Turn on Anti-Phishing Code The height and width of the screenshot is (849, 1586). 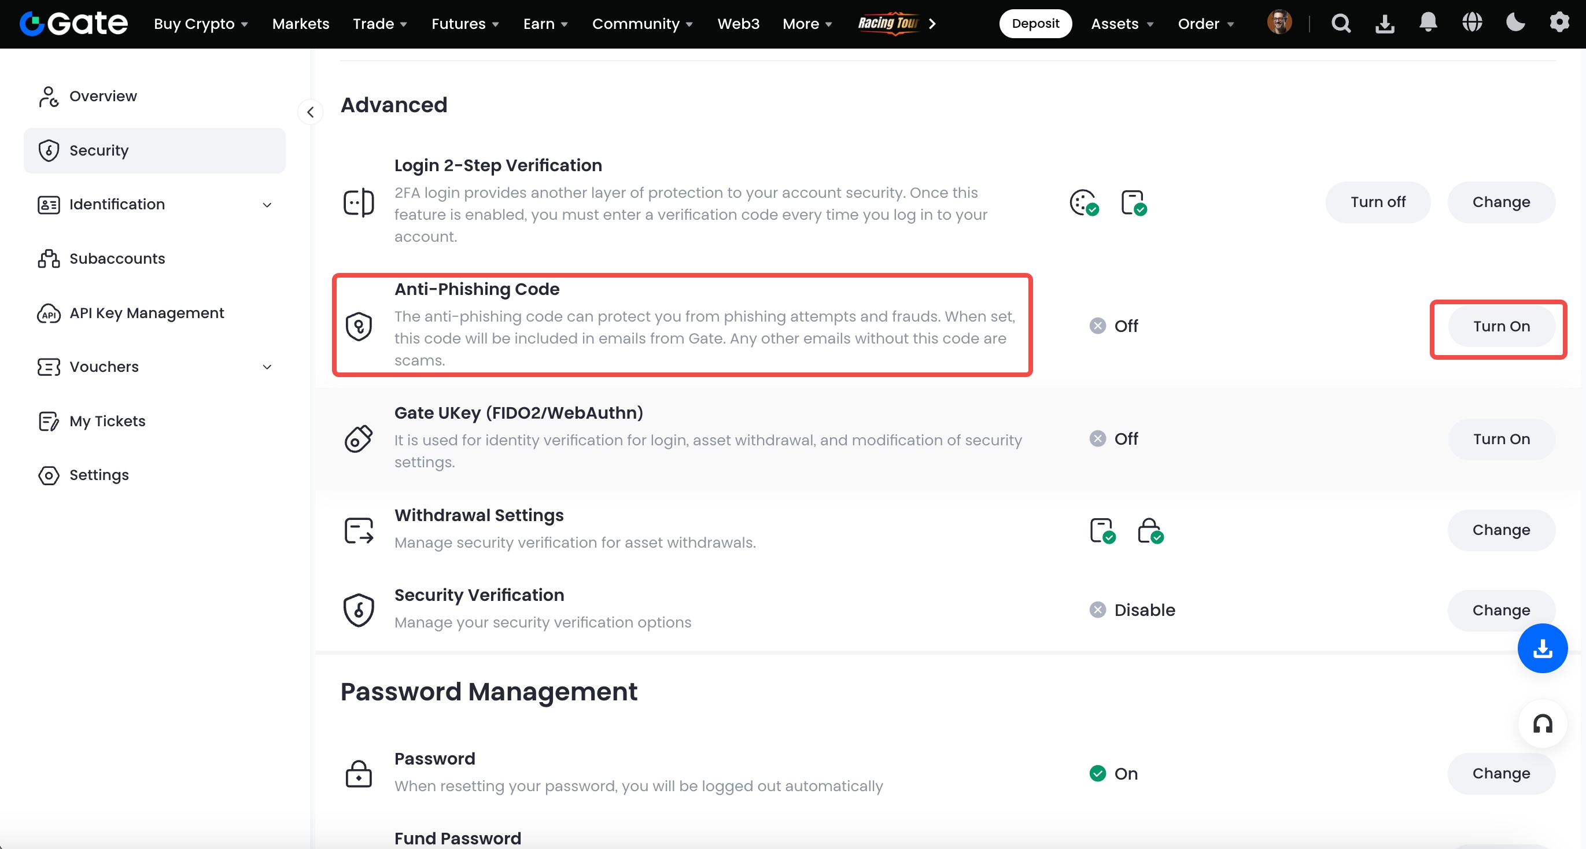(x=1500, y=326)
